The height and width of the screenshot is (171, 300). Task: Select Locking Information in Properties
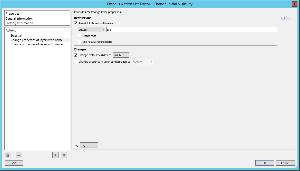[19, 23]
